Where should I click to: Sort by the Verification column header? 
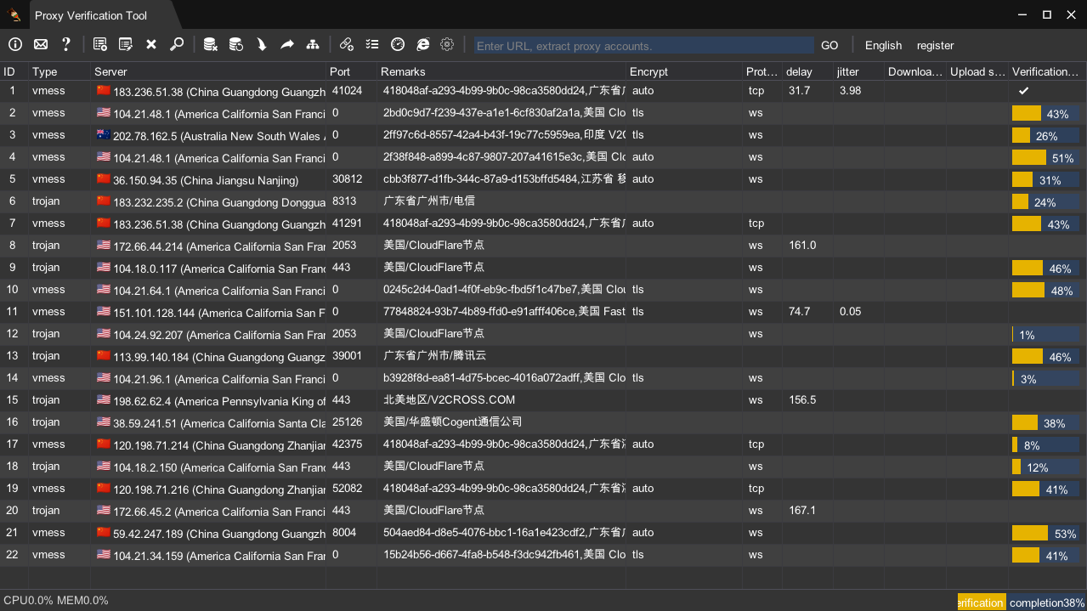click(1048, 71)
